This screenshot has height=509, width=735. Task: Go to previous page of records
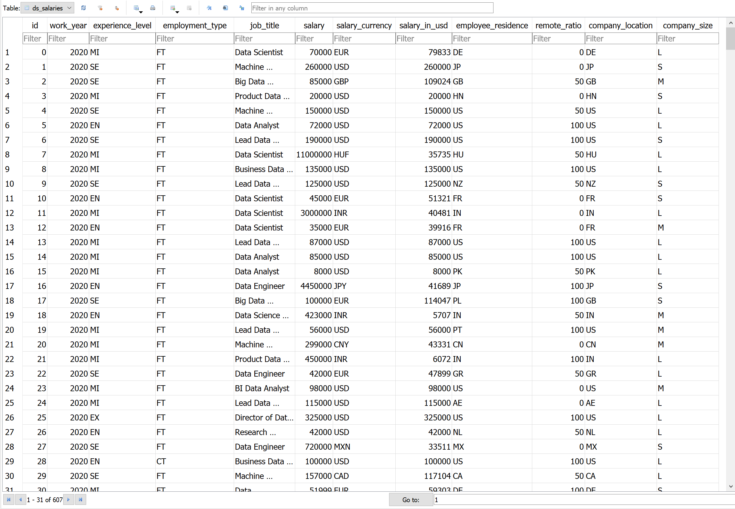coord(20,499)
